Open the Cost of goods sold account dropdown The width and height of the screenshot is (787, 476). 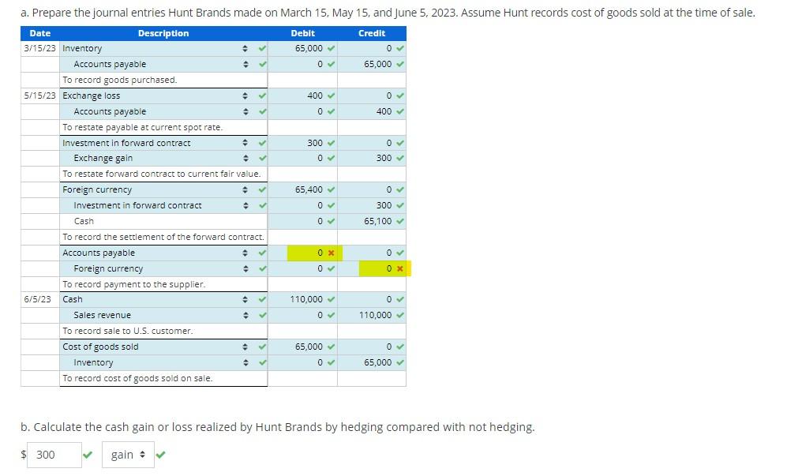coord(247,347)
